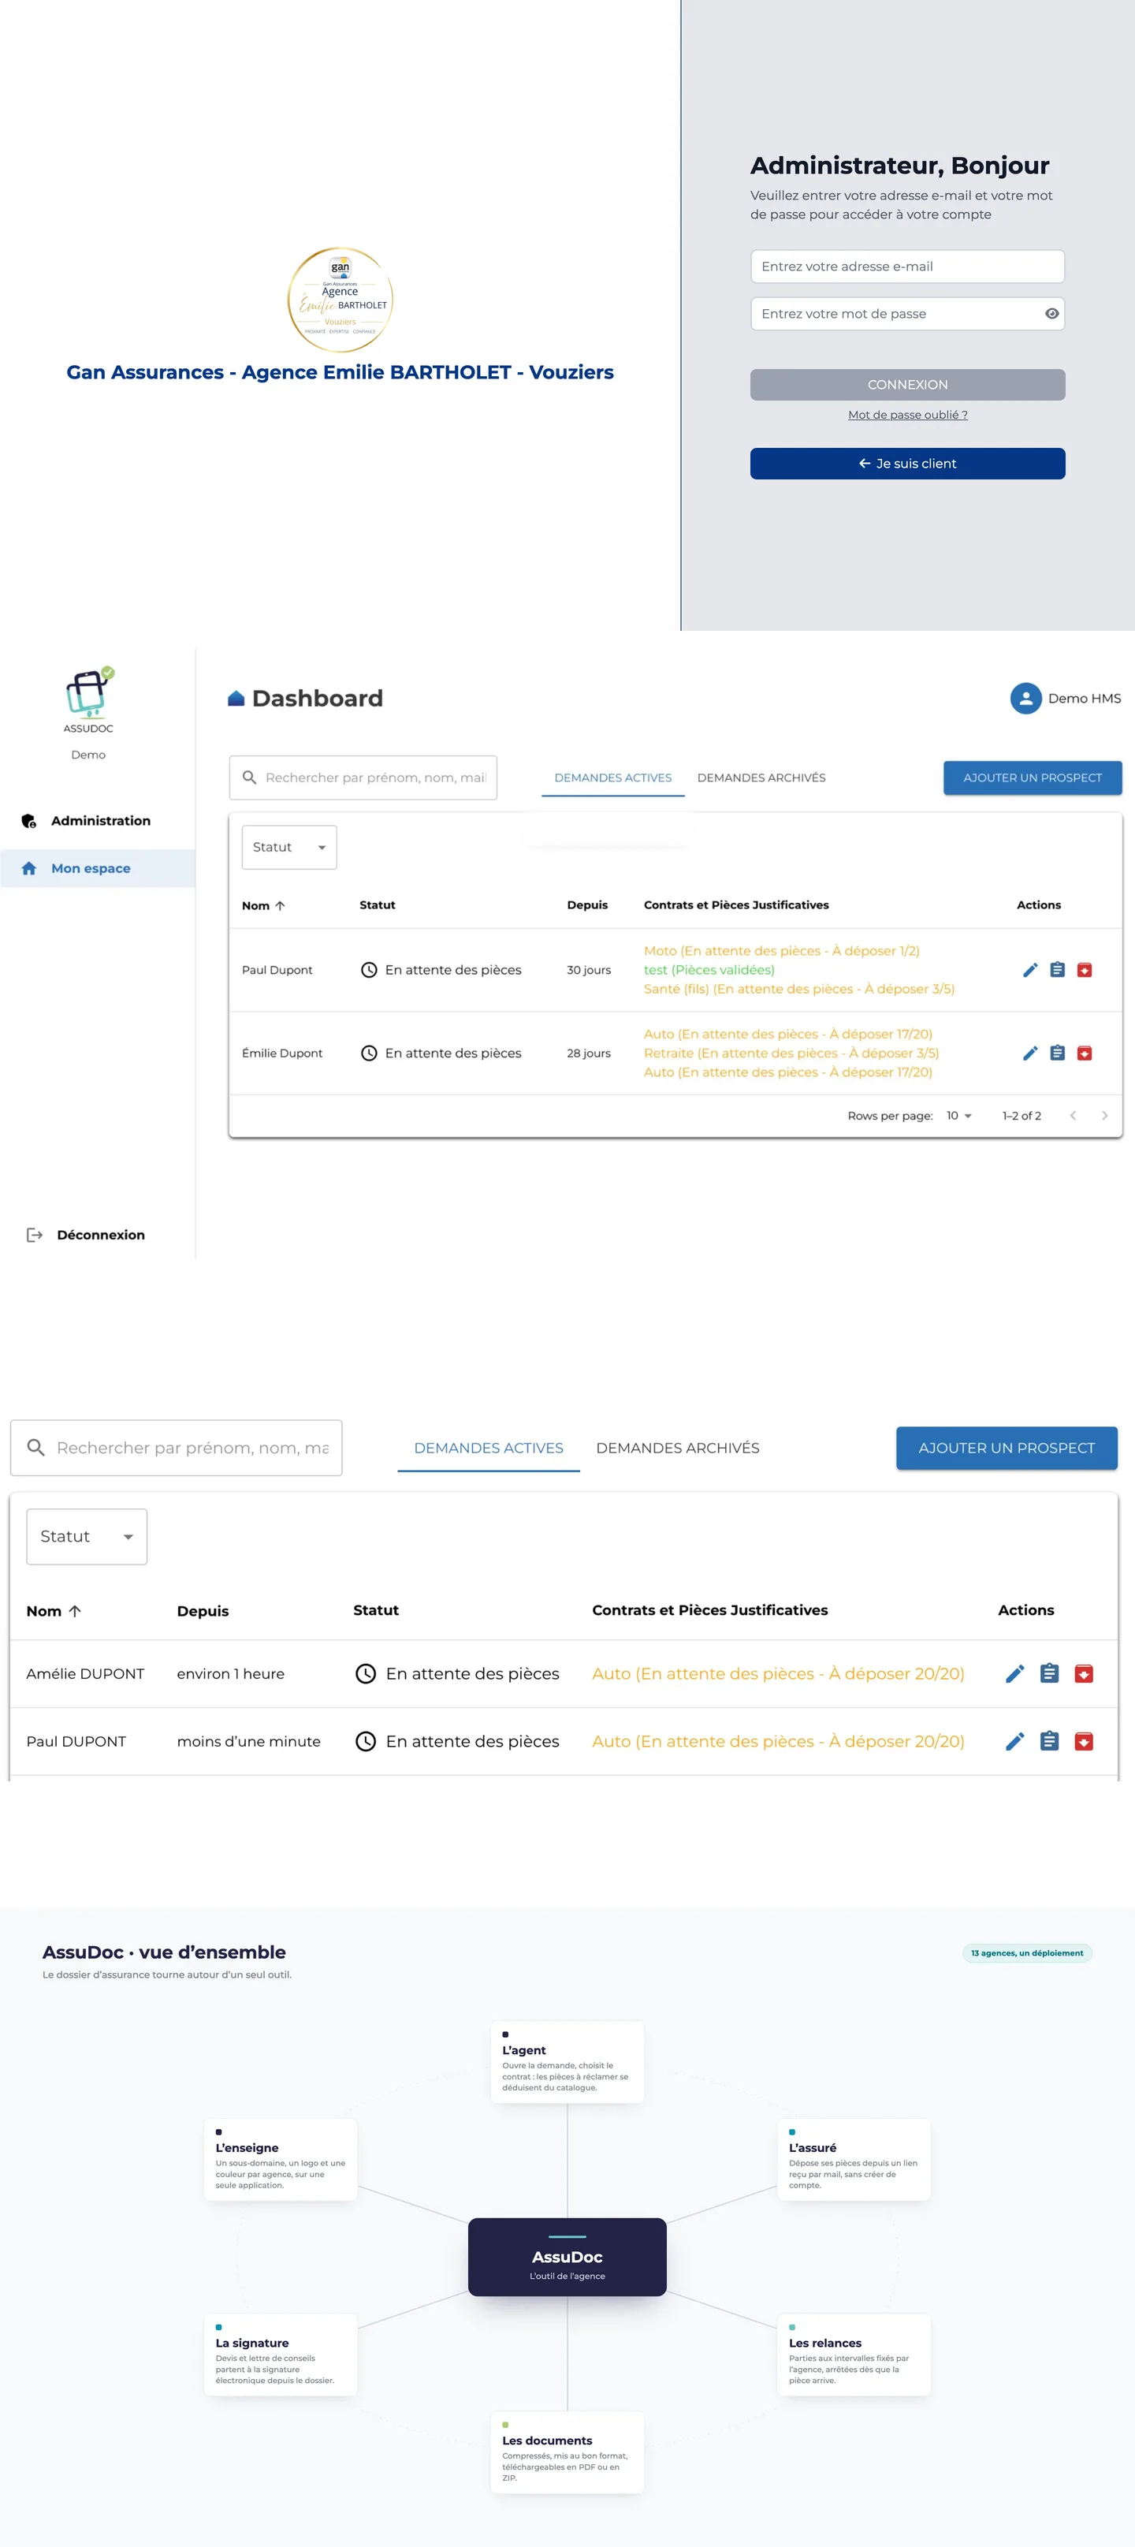Click the 'L'assuré' overview card
This screenshot has width=1135, height=2547.
[x=854, y=2159]
